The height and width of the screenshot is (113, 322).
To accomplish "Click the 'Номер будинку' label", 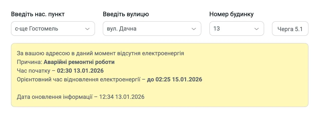I will [x=231, y=14].
